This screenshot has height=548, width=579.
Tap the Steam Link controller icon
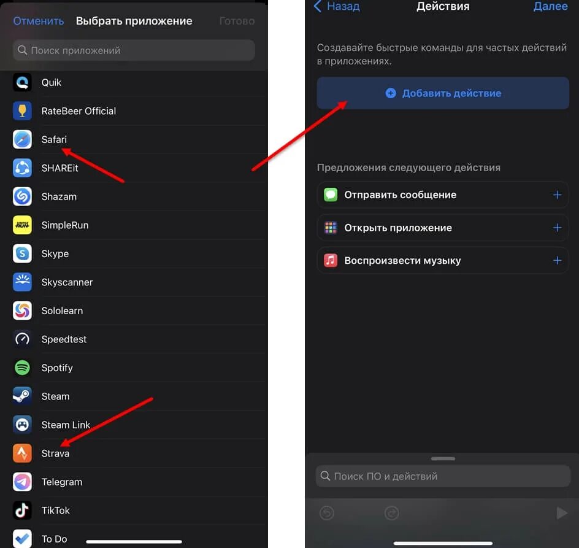(x=22, y=425)
